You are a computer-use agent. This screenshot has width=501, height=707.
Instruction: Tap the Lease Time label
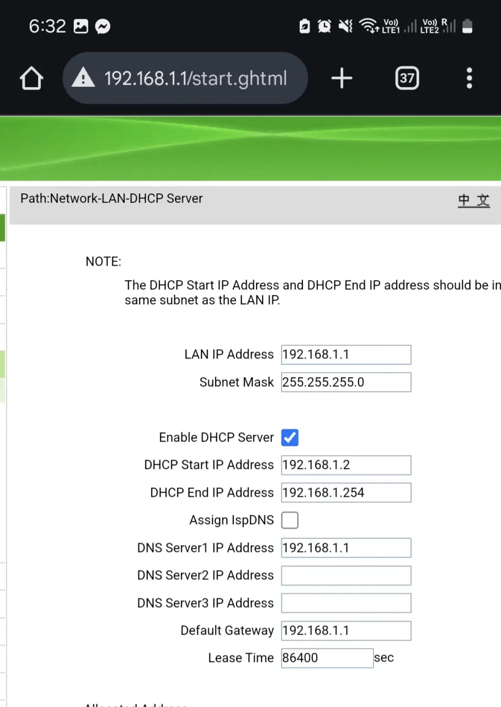(x=241, y=658)
